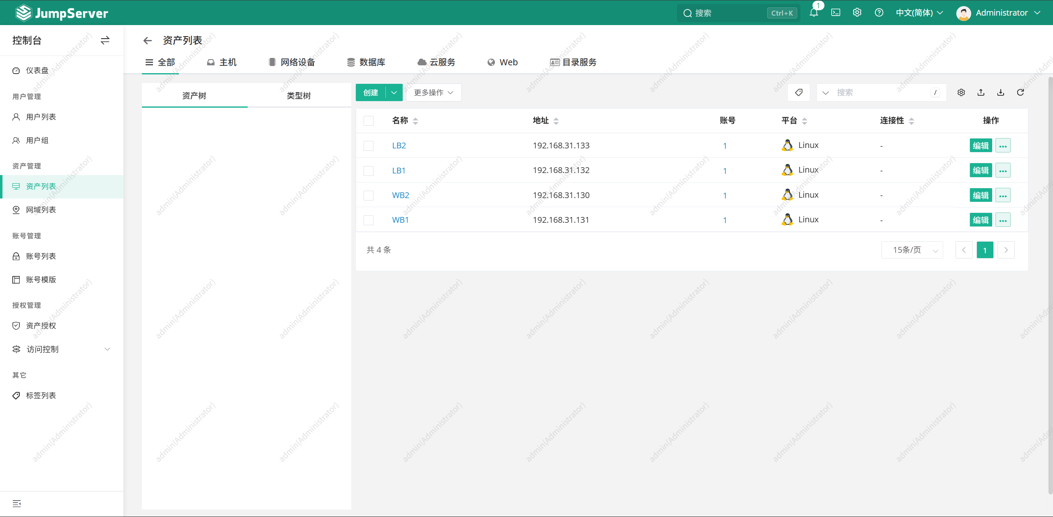Expand the 更多操作 dropdown
The image size is (1053, 517).
pos(434,92)
